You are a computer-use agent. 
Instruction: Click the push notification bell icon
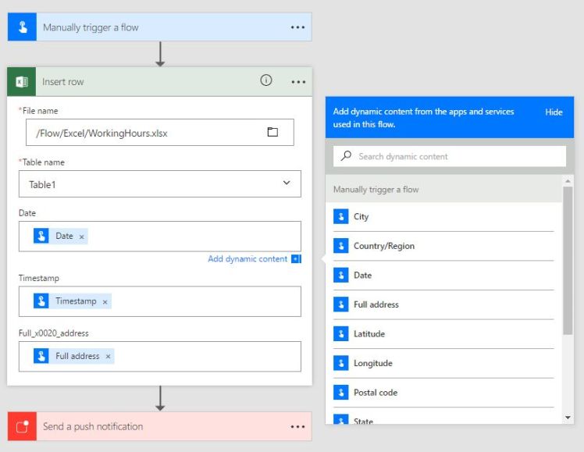click(22, 427)
